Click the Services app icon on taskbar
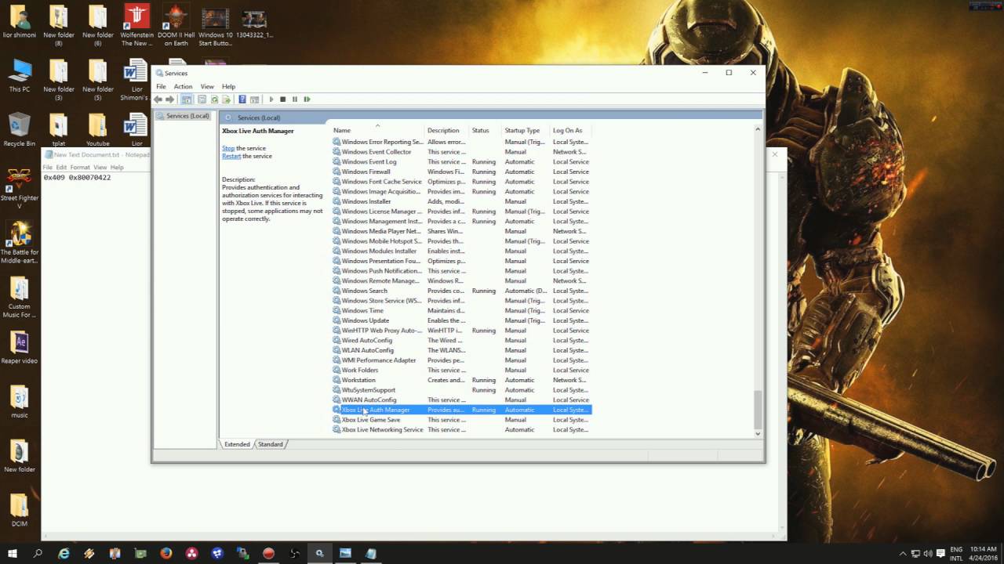Image resolution: width=1004 pixels, height=564 pixels. 319,554
